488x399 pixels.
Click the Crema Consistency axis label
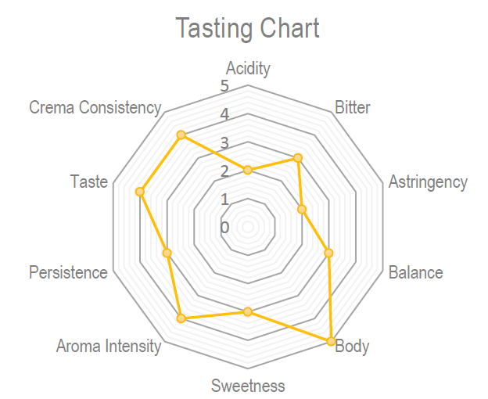click(x=95, y=107)
